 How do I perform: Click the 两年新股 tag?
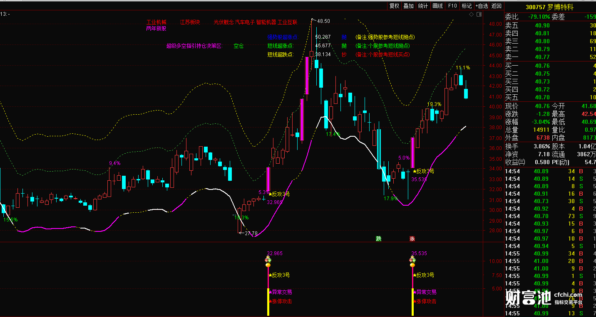pyautogui.click(x=156, y=28)
